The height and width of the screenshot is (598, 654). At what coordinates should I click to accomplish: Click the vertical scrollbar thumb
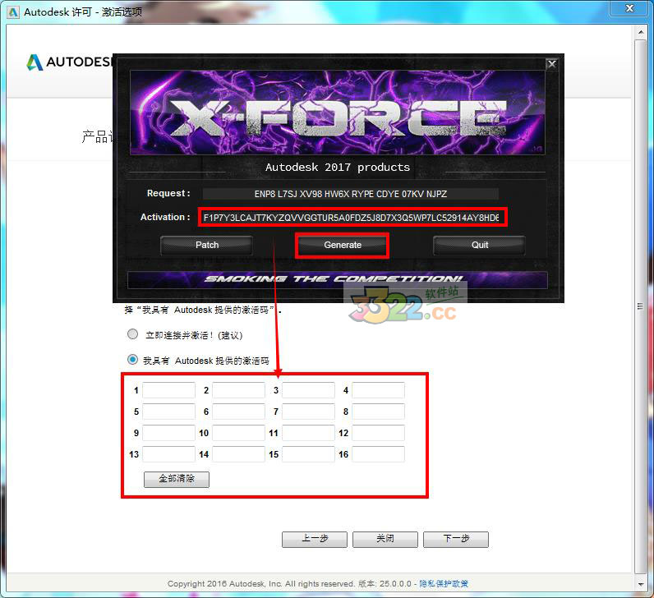(640, 306)
